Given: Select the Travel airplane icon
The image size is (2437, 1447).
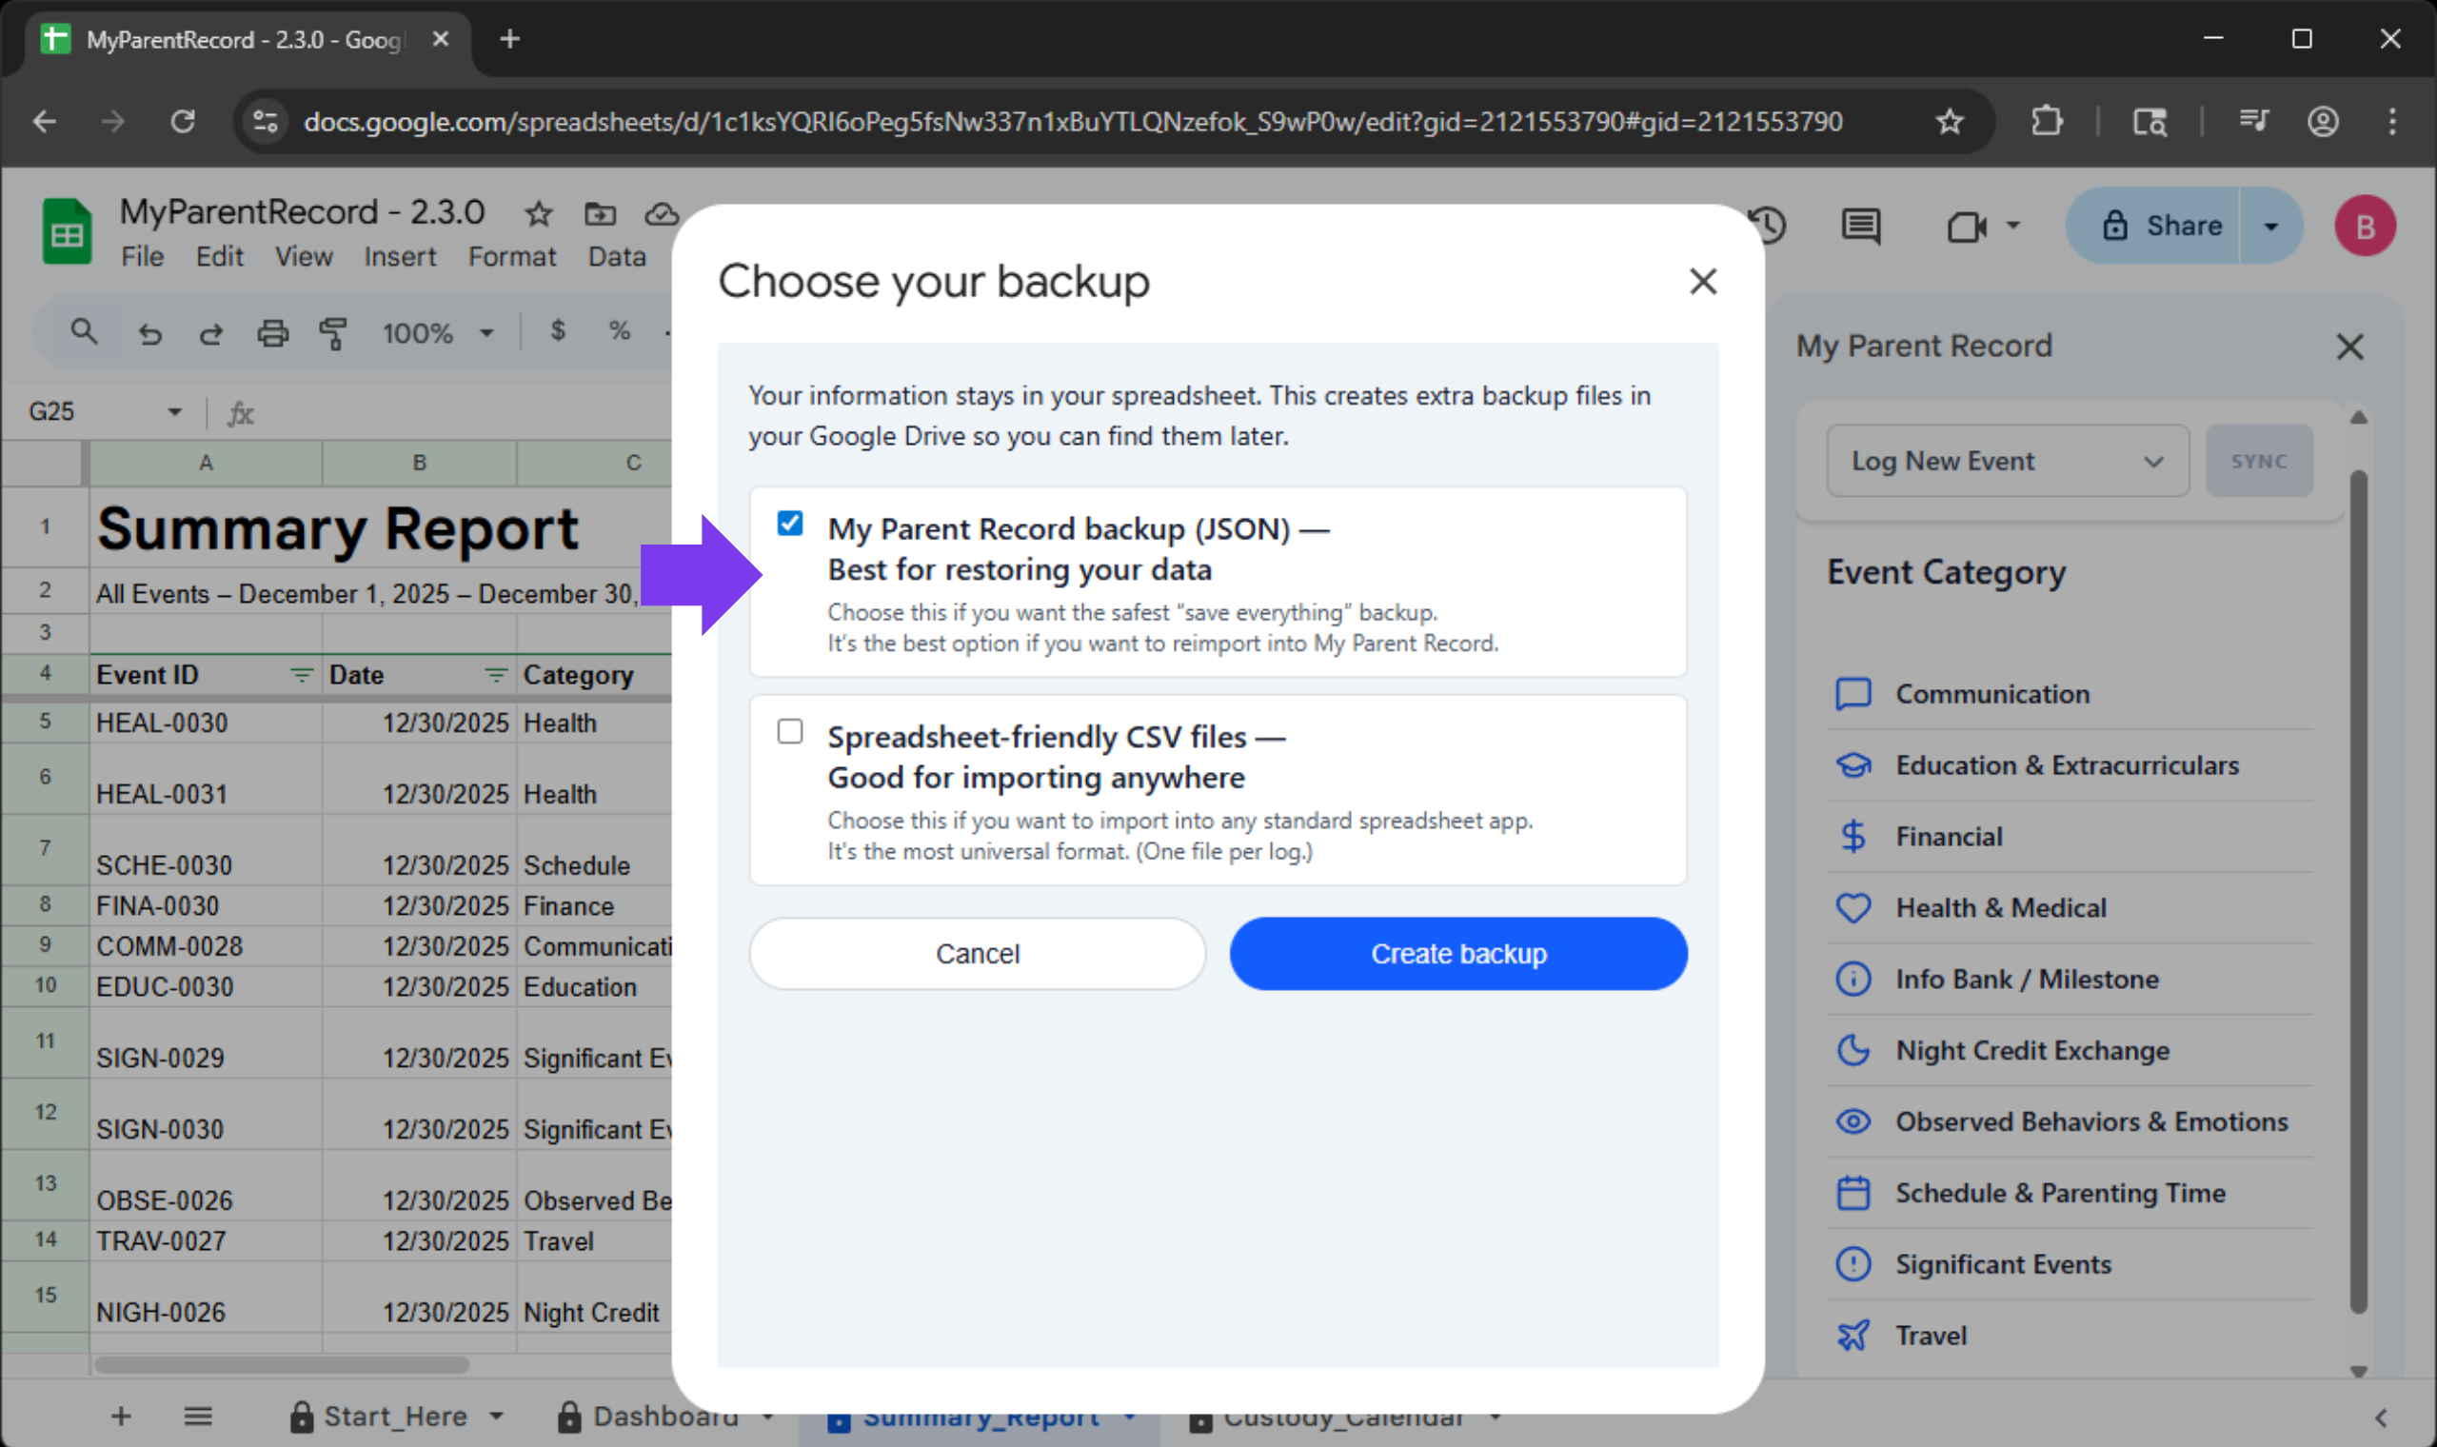Looking at the screenshot, I should click(1853, 1335).
